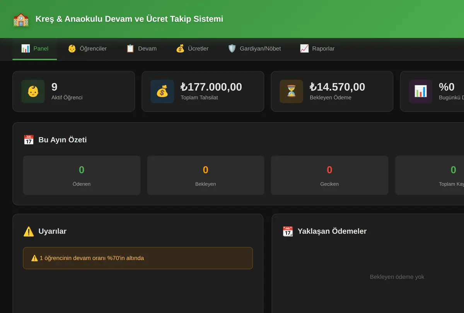The image size is (464, 313).
Task: Click the baby icon on Aktif Öğrenci card
Action: 33,91
